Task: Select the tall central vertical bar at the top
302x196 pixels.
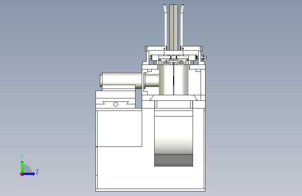Action: 173,27
